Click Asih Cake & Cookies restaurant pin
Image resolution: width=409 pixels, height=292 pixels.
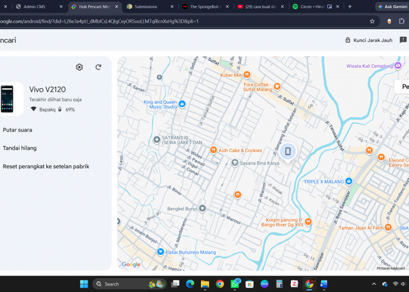[213, 150]
